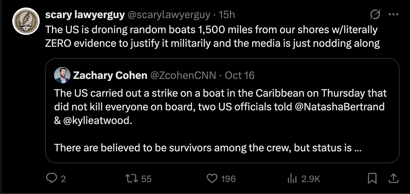410x194 pixels.
Task: Click the scary lawyerguy display name
Action: click(85, 14)
